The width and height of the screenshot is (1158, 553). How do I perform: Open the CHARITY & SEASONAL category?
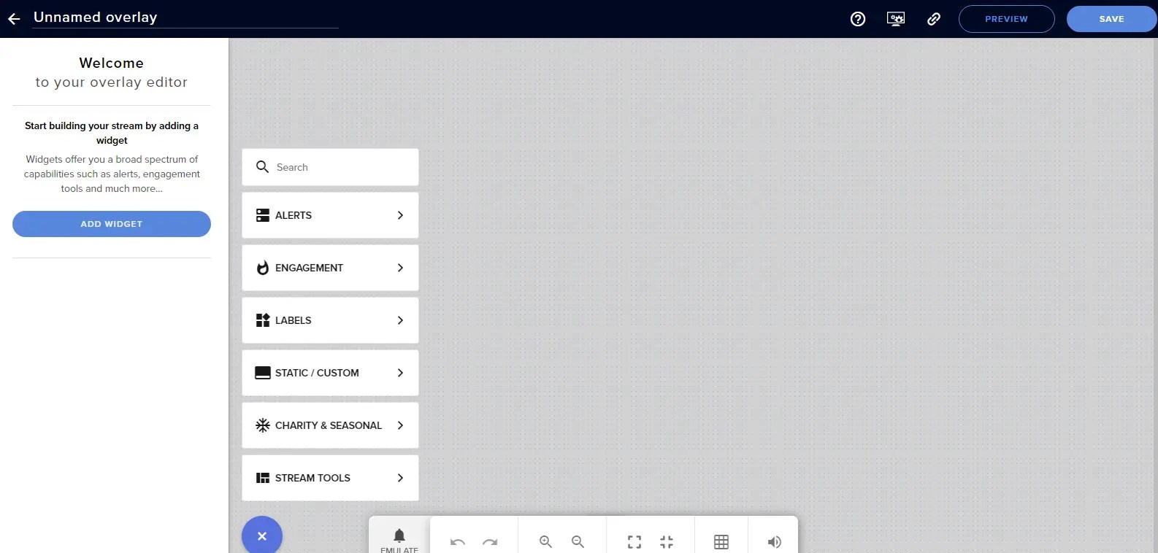pyautogui.click(x=330, y=425)
